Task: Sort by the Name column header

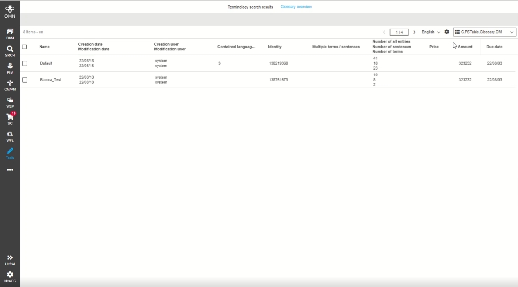Action: pos(45,47)
